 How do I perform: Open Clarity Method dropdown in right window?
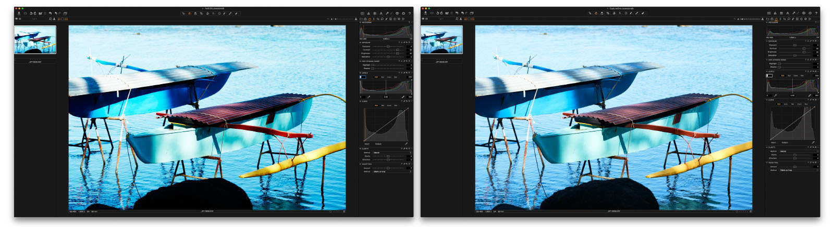799,151
